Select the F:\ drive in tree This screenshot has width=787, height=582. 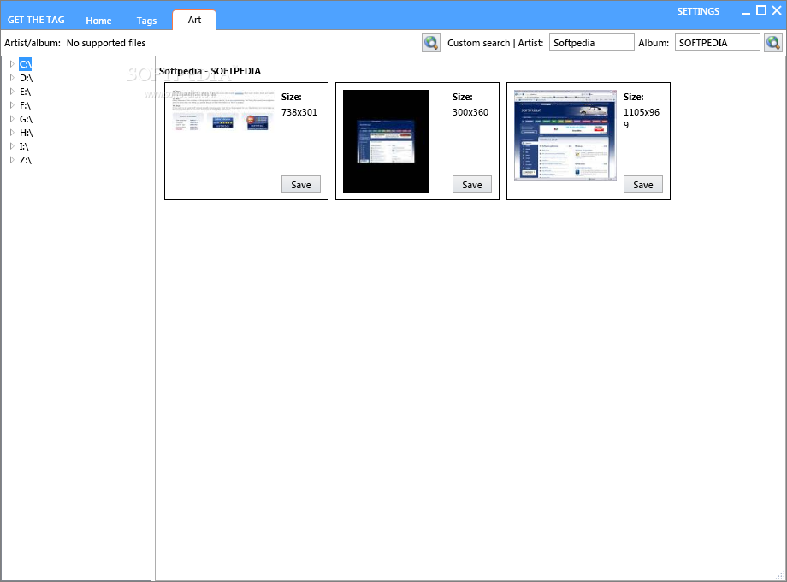pos(25,105)
